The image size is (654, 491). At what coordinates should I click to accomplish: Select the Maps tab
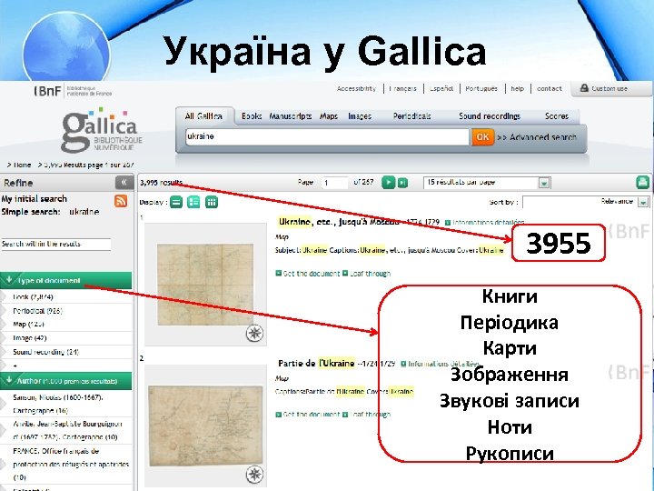coord(329,116)
